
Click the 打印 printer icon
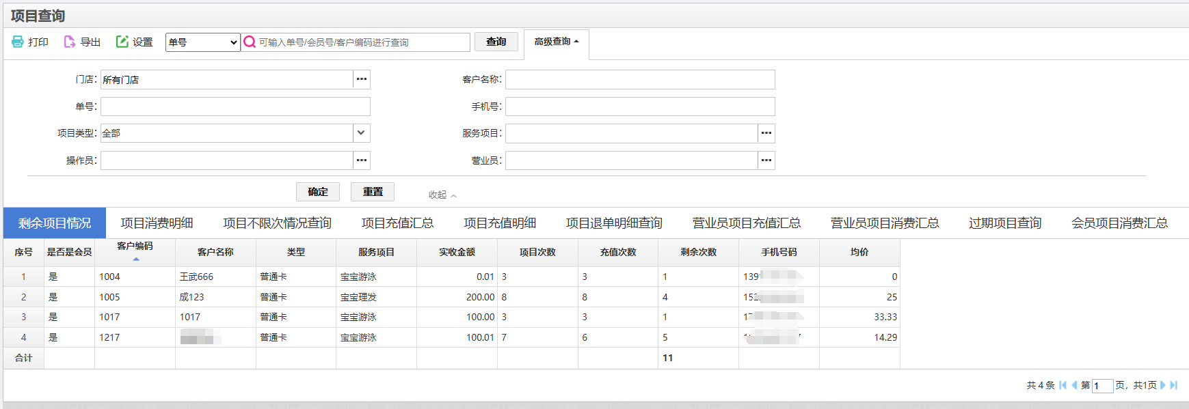click(18, 42)
